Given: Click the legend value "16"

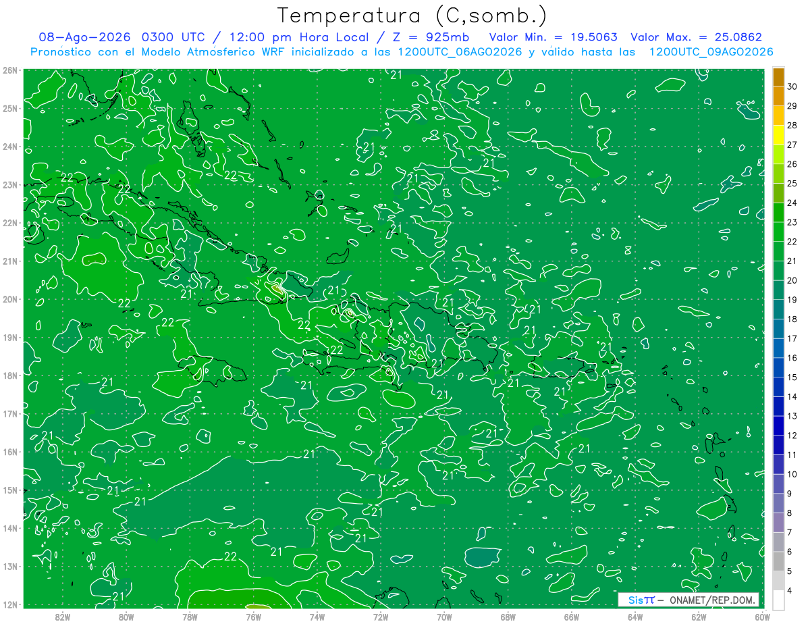Looking at the screenshot, I should pyautogui.click(x=792, y=358).
